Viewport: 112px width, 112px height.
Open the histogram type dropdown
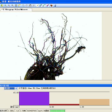[16, 88]
